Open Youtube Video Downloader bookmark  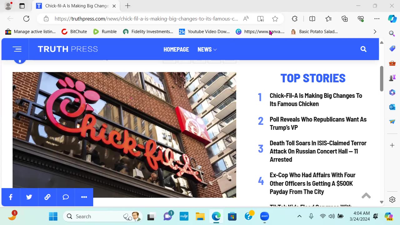pos(204,32)
